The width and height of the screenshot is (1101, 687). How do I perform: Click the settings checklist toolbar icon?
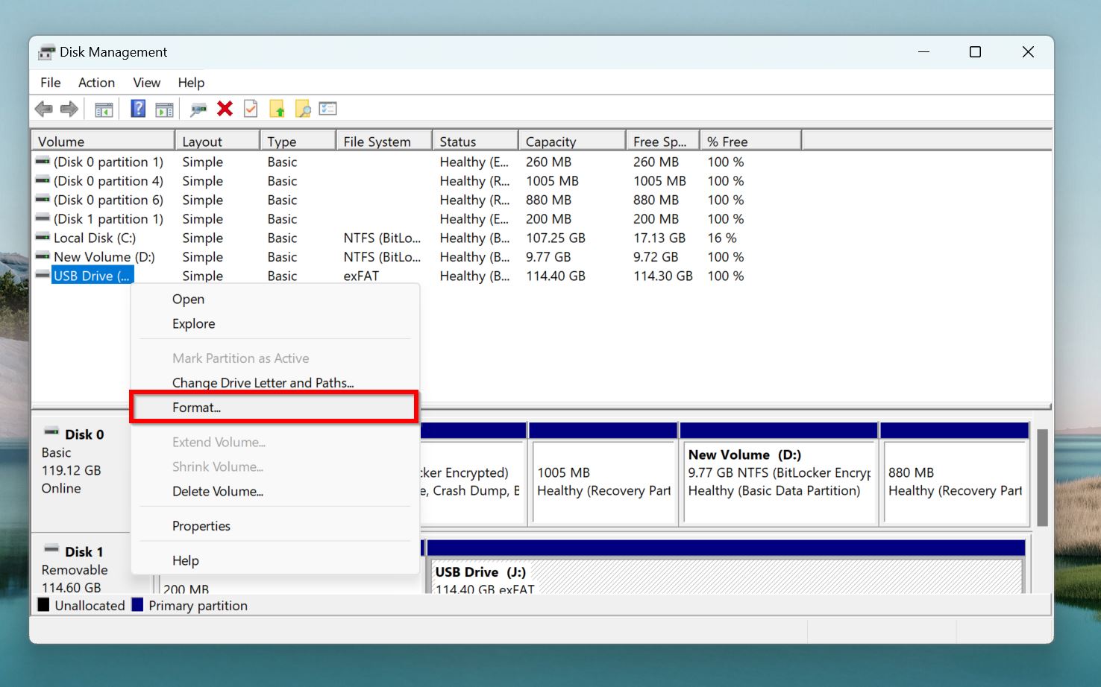click(x=328, y=109)
